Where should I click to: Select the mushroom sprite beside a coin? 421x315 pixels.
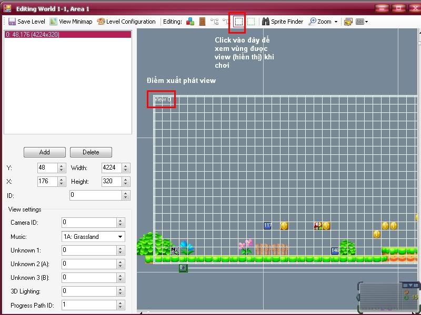(318, 226)
